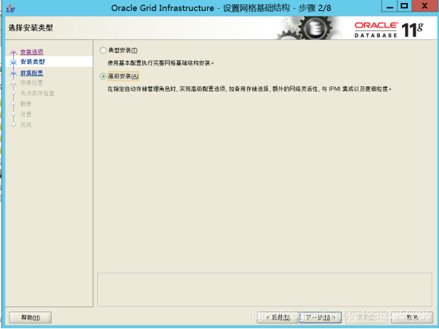Proceed with the 下一步(N) button
Image resolution: width=439 pixels, height=329 pixels.
tap(321, 317)
